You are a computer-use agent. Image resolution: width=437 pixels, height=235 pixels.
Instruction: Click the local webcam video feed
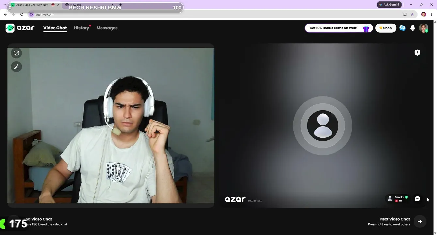click(111, 126)
